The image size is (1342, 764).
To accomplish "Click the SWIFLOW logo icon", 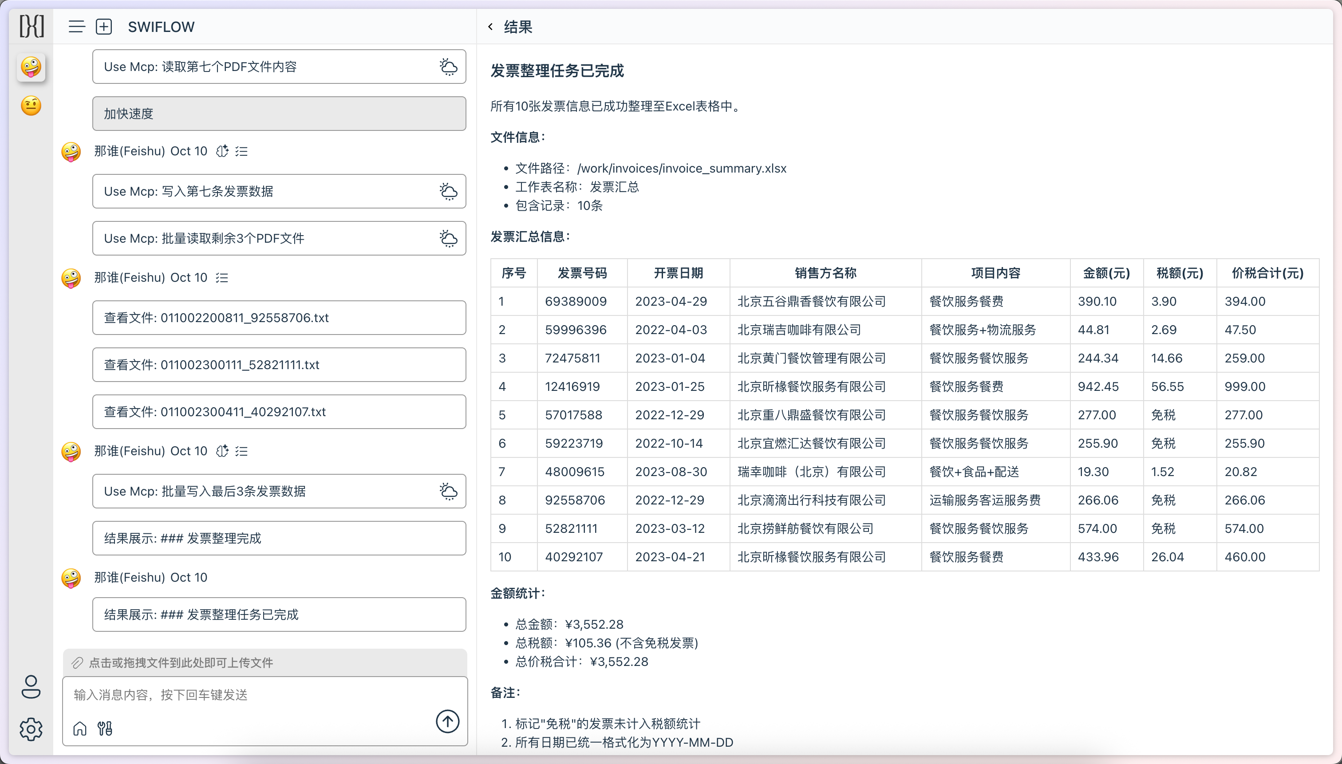I will click(x=31, y=26).
